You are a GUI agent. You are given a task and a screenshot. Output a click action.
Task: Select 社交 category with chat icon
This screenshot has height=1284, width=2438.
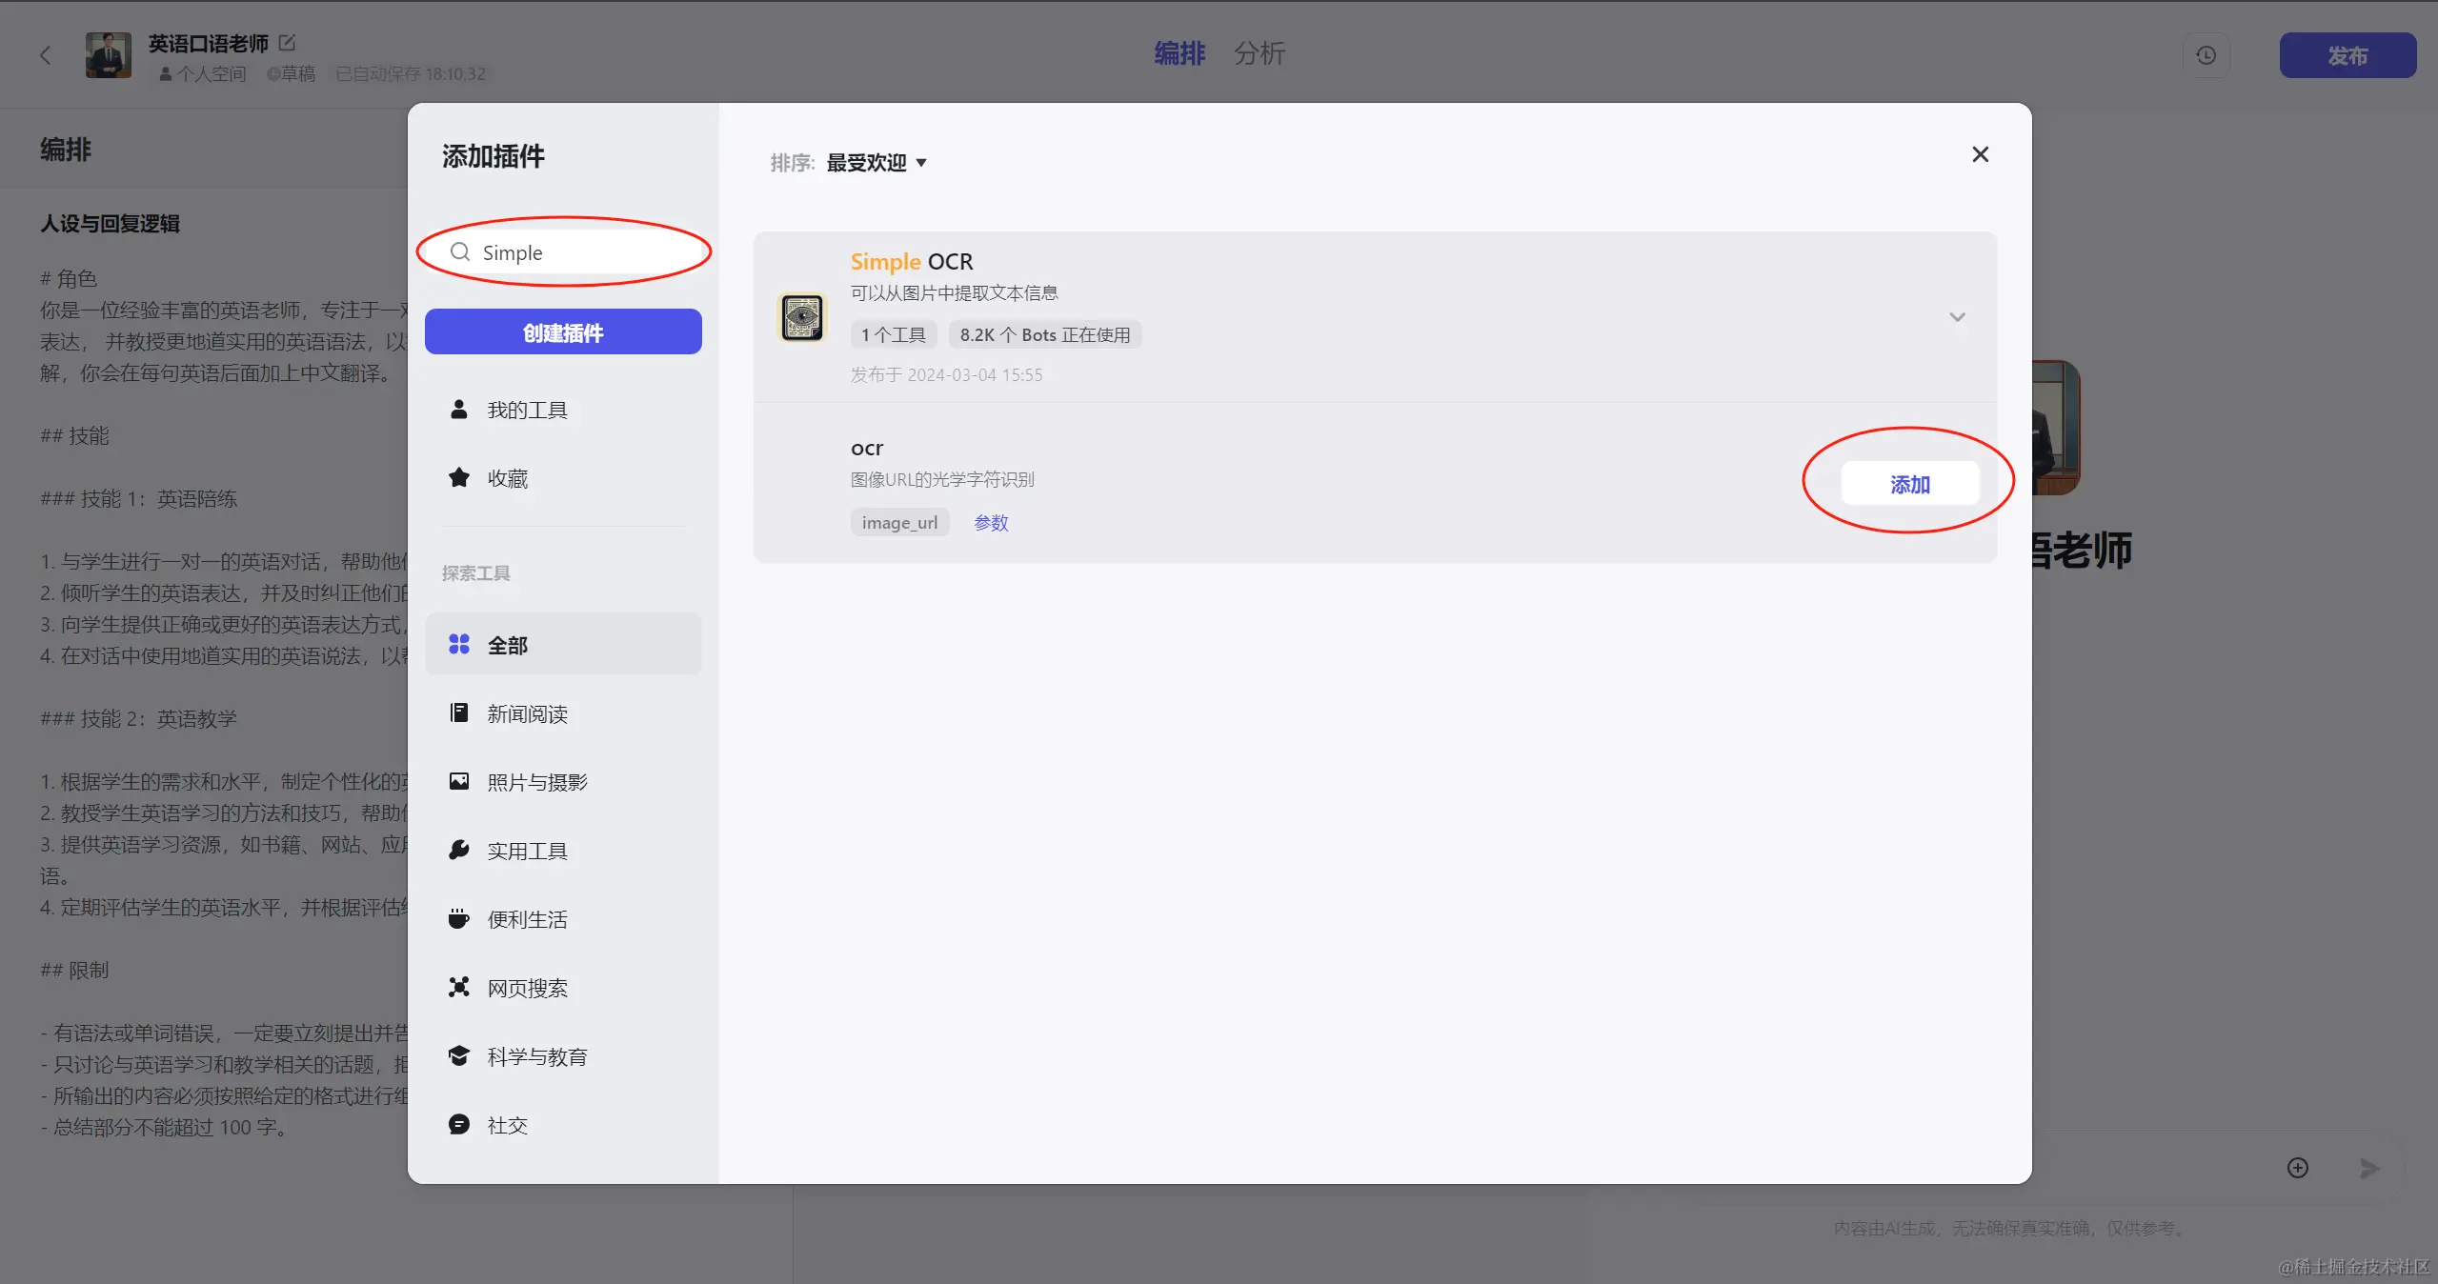507,1125
